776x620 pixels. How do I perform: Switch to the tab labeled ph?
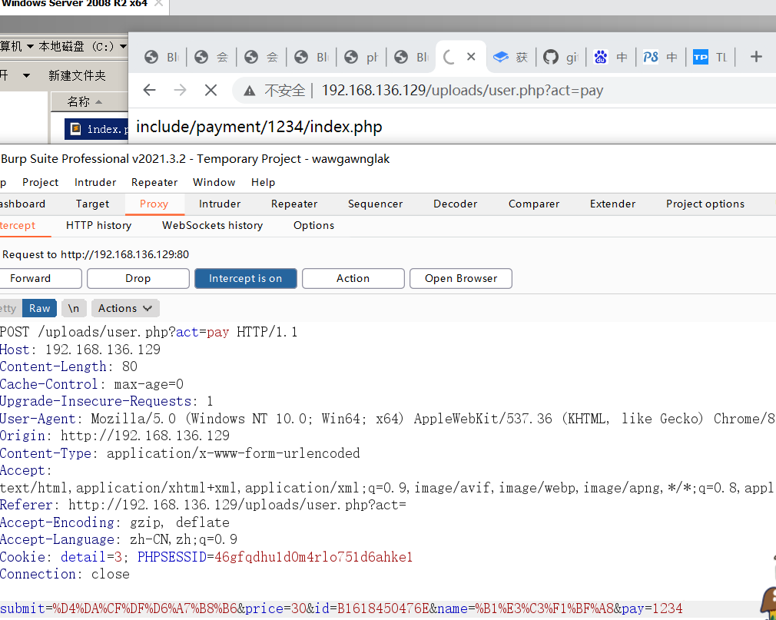[x=361, y=58]
